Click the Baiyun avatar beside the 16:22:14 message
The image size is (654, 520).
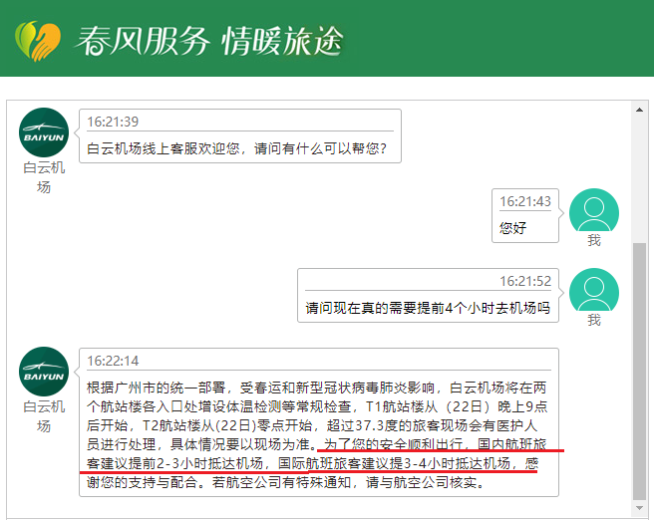(44, 372)
